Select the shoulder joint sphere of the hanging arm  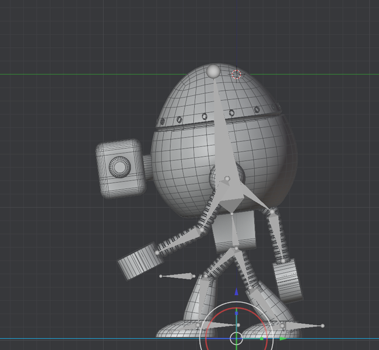[x=272, y=212]
